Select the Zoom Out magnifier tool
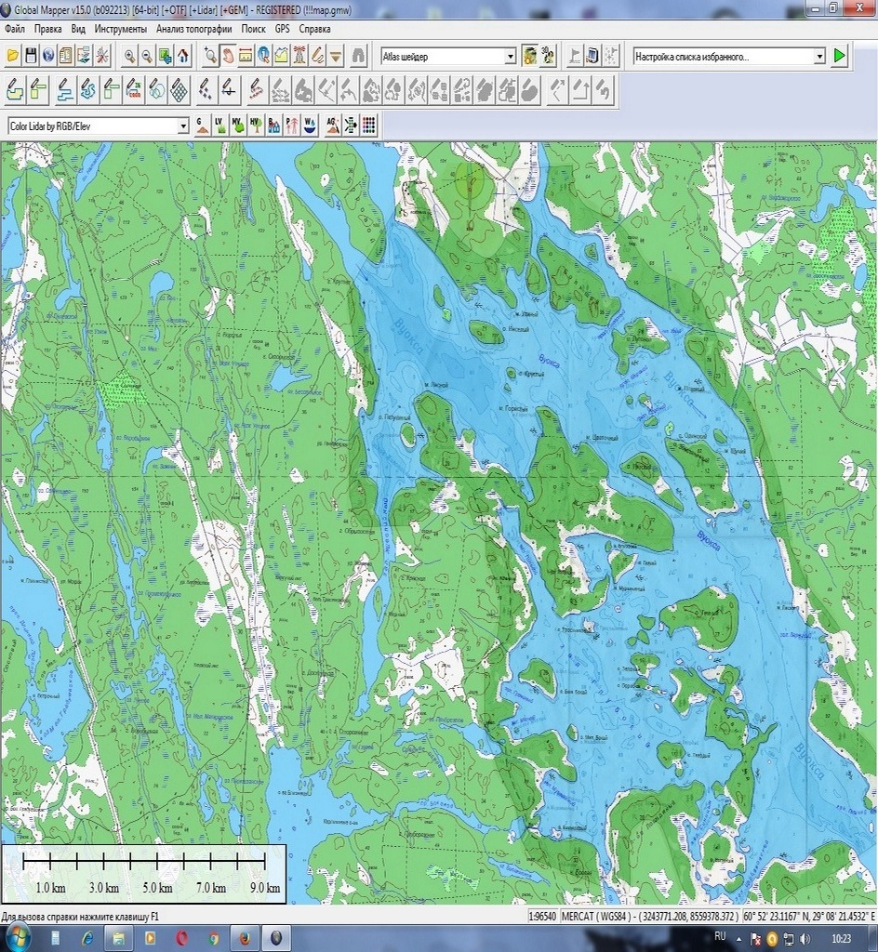The height and width of the screenshot is (952, 878). 147,56
